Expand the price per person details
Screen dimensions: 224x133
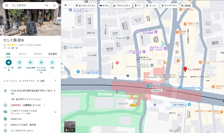coord(55,112)
